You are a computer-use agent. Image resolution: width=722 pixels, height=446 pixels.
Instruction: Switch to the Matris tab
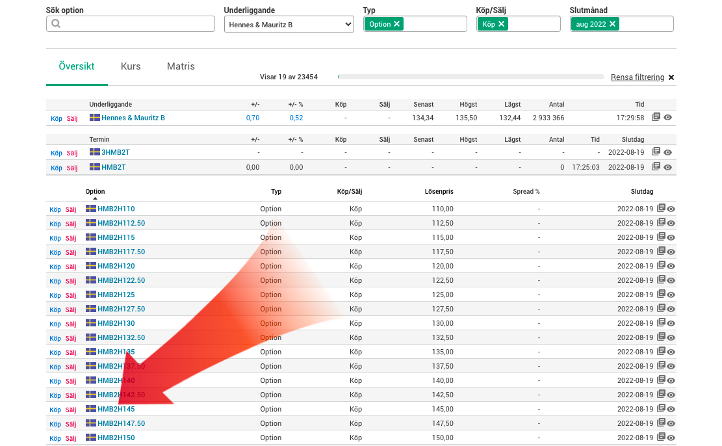pos(181,66)
